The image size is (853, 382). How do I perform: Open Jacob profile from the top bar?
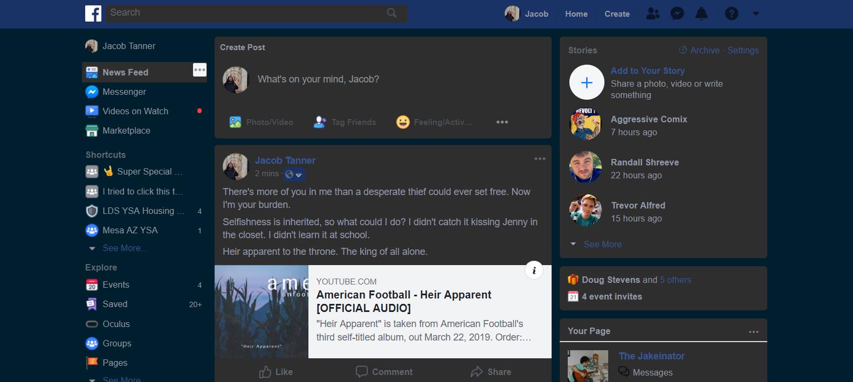pyautogui.click(x=527, y=14)
